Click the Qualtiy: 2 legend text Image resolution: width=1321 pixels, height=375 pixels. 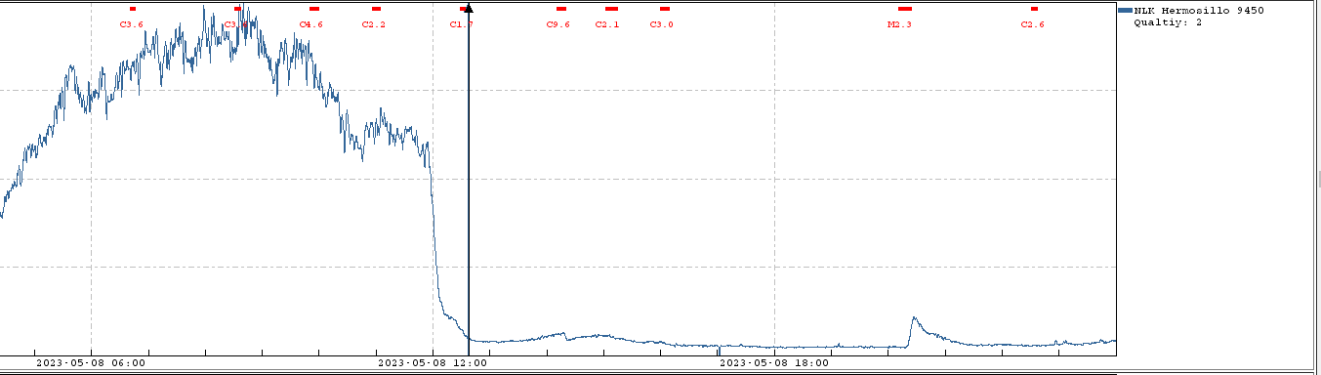(1168, 22)
